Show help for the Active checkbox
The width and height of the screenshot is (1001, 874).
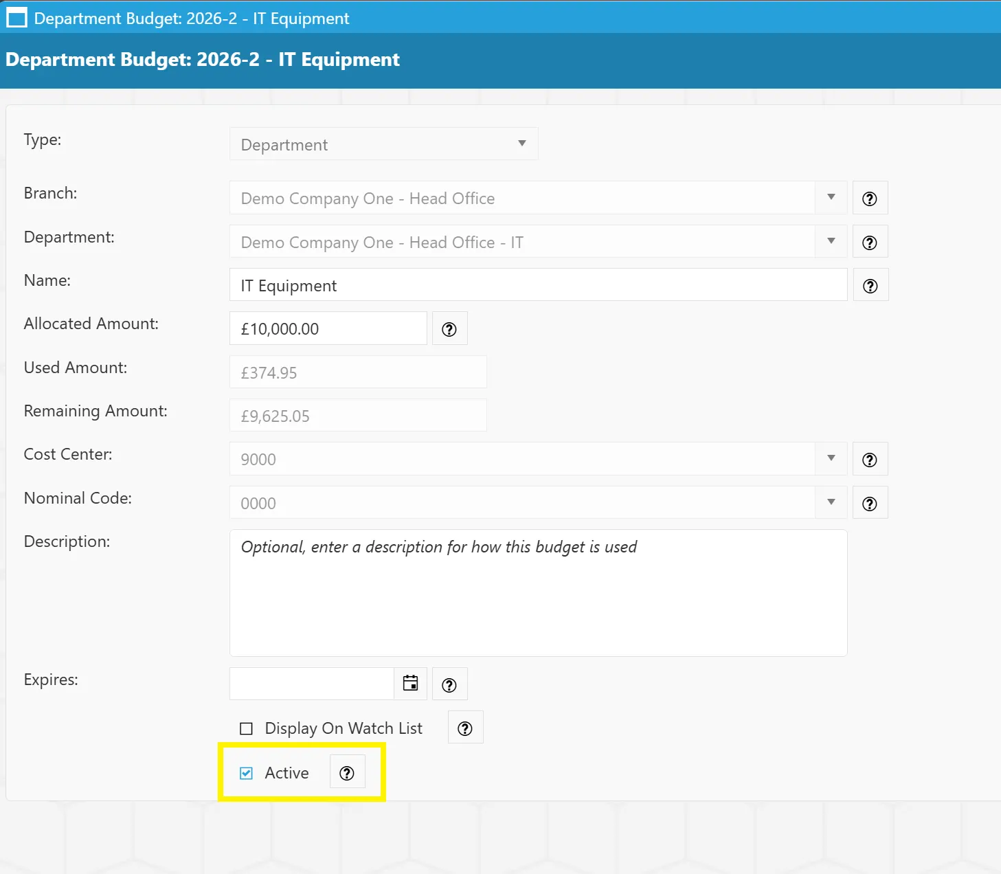click(347, 773)
